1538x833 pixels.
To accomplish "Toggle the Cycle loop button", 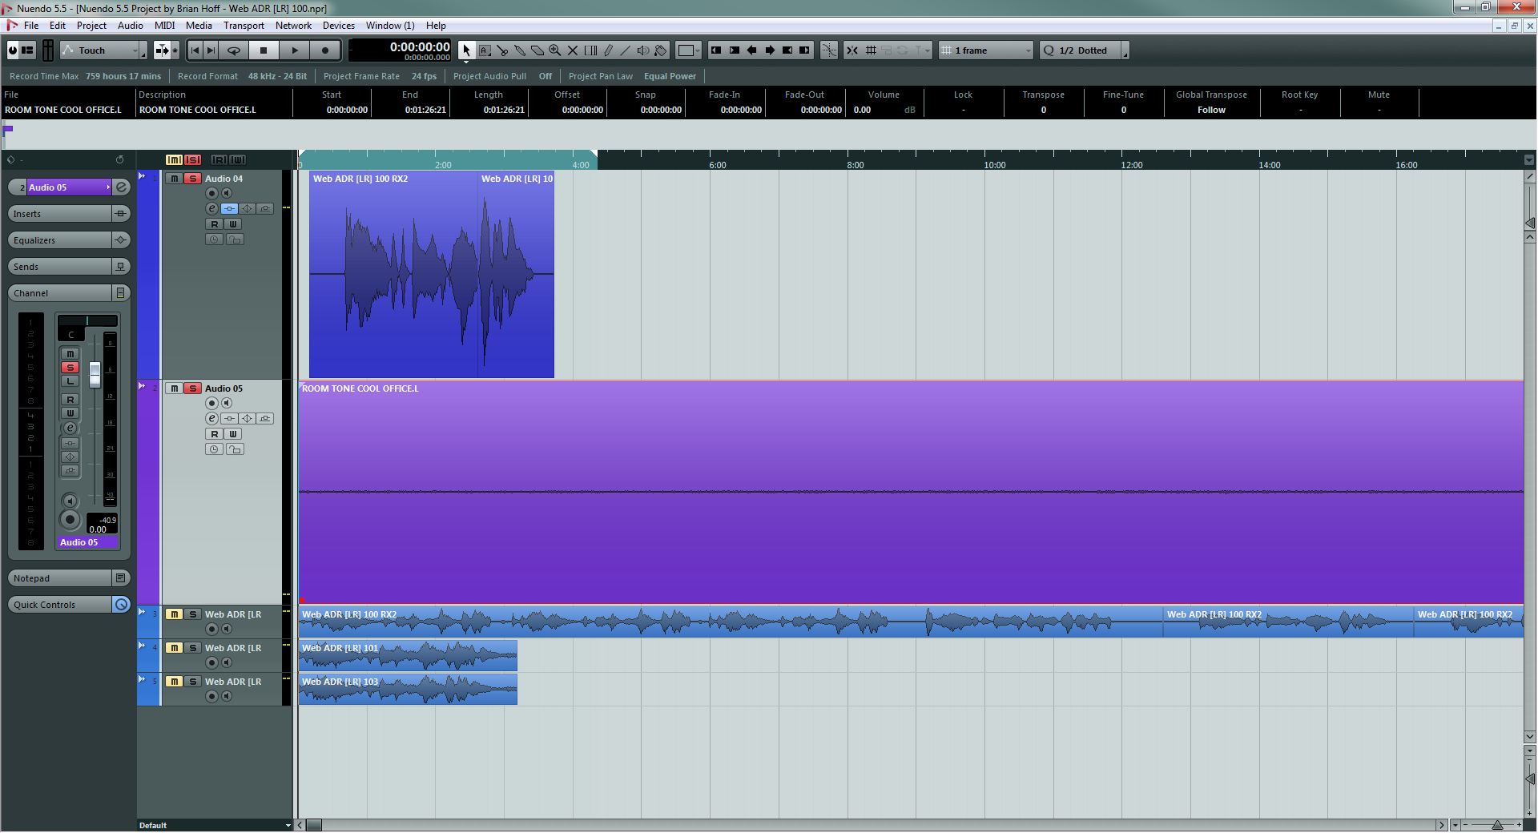I will [x=234, y=50].
